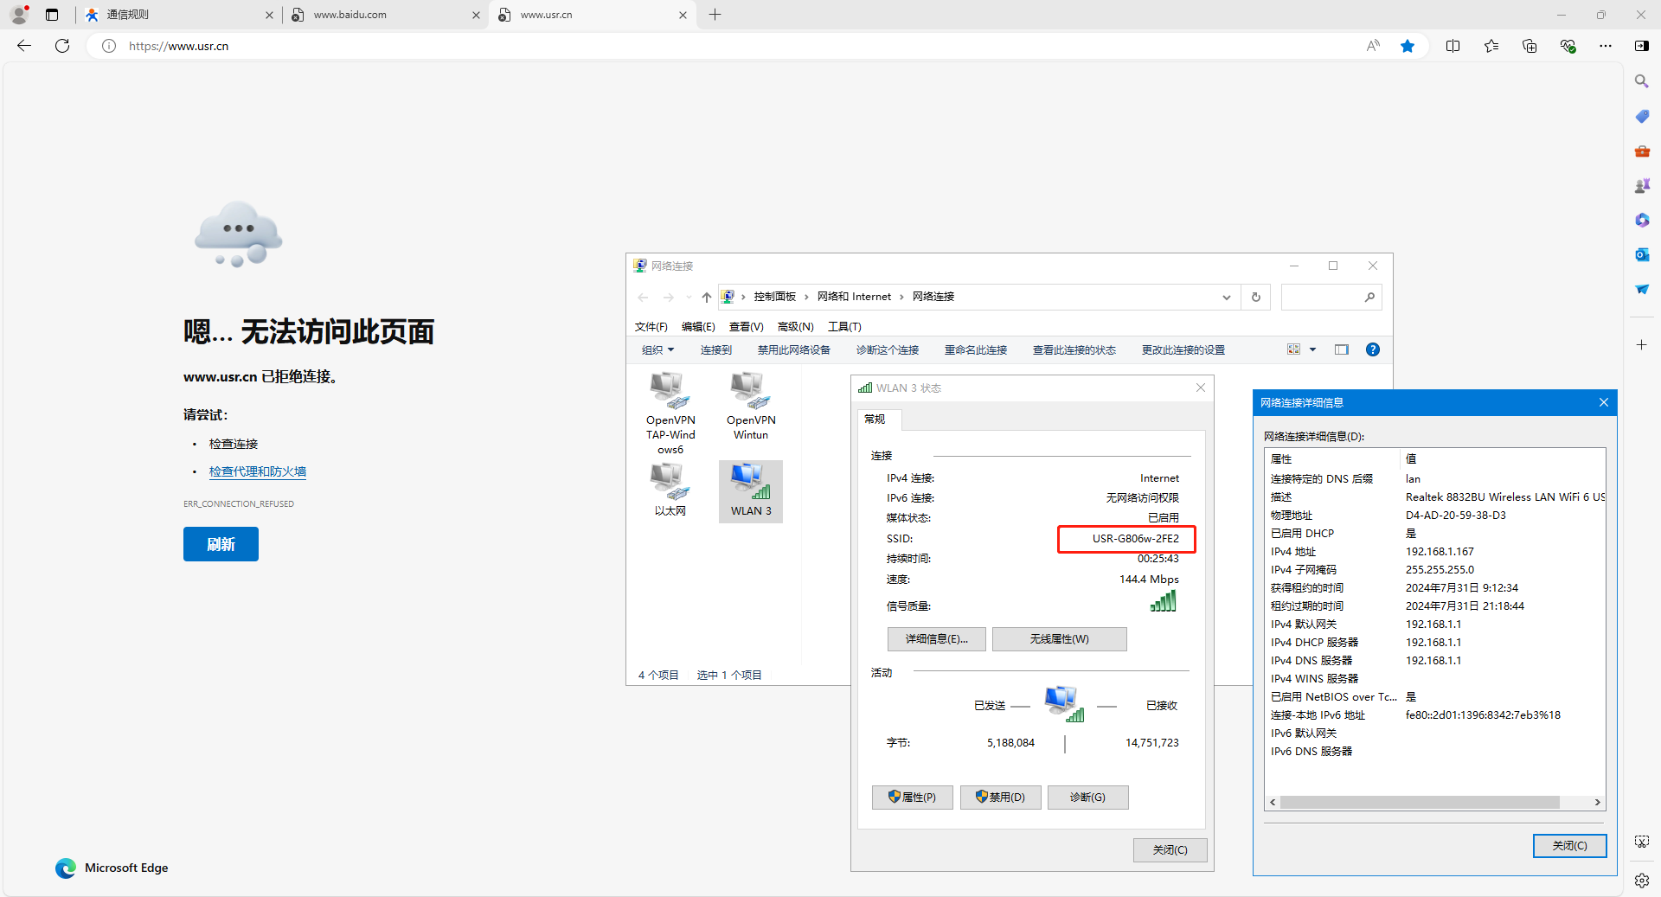The image size is (1661, 897).
Task: Open the view options dropdown arrow
Action: 1312,349
